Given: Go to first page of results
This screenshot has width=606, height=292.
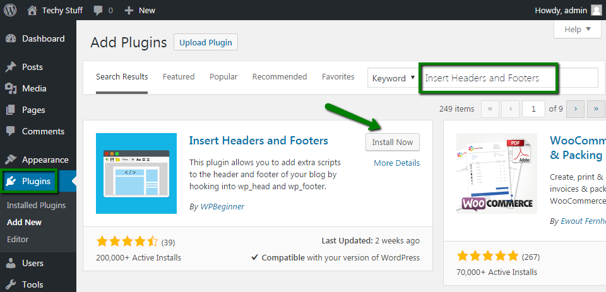Looking at the screenshot, I should [x=490, y=109].
